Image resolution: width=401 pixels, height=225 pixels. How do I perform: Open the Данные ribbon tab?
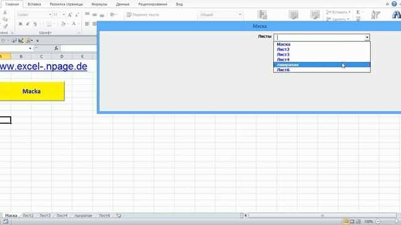click(123, 4)
